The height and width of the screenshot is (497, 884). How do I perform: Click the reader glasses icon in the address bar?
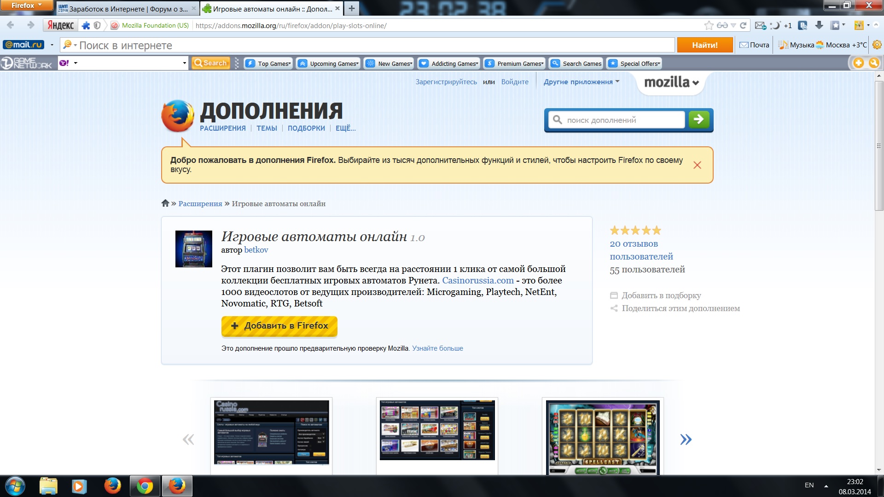point(722,25)
